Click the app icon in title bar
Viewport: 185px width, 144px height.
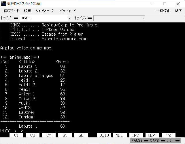[3, 4]
